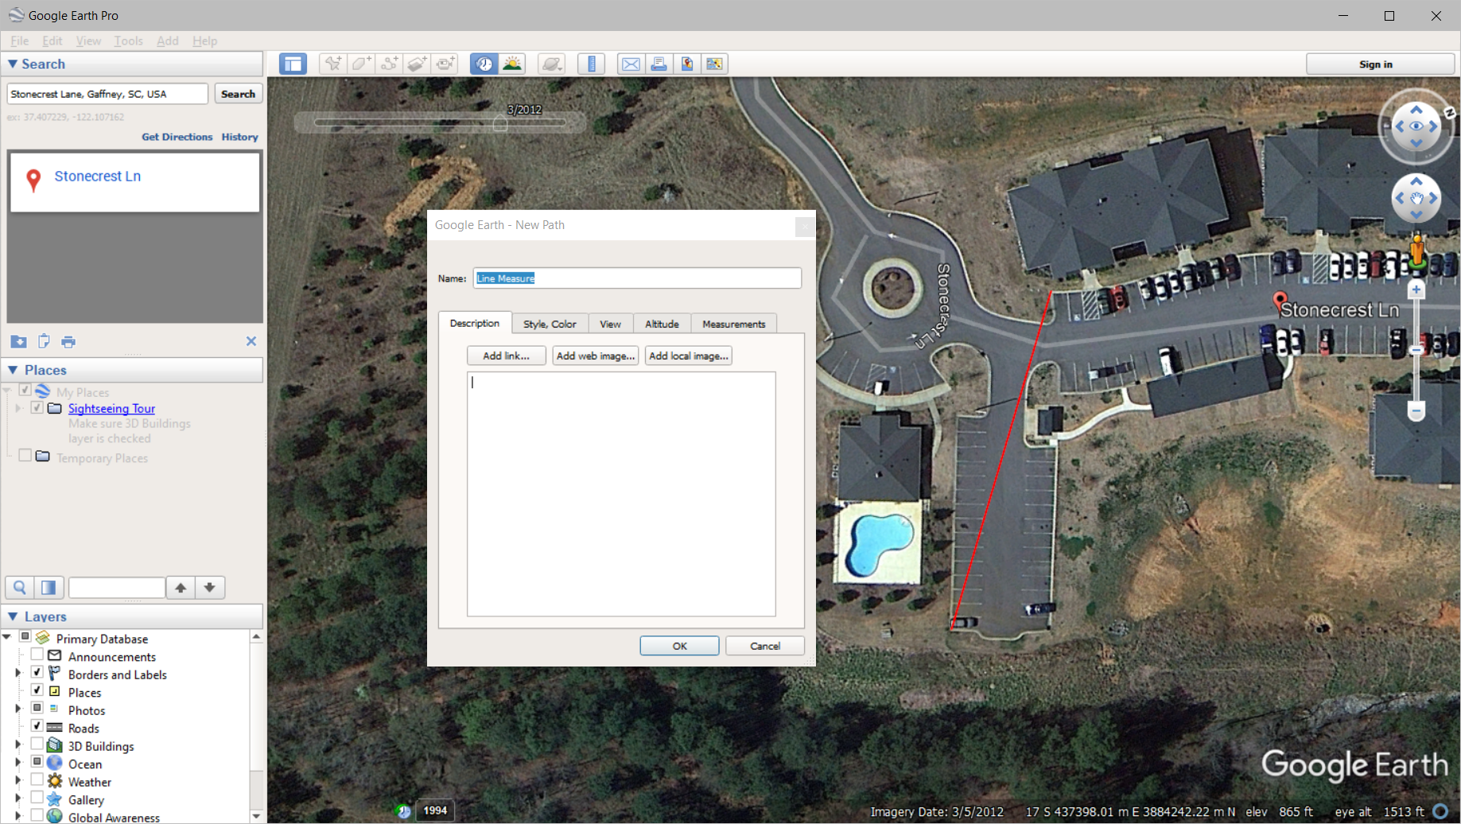Open the planet switcher icon
The width and height of the screenshot is (1461, 824).
tap(551, 64)
